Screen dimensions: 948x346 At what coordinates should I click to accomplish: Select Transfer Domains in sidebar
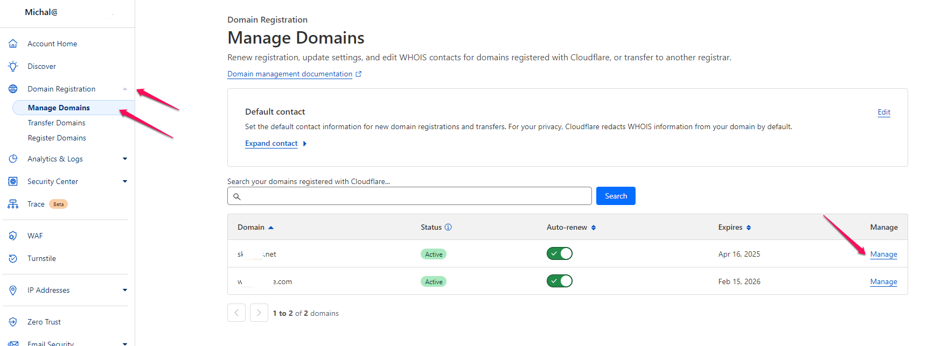click(57, 123)
